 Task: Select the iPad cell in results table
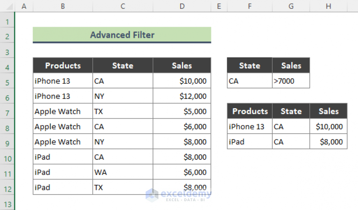pos(250,142)
